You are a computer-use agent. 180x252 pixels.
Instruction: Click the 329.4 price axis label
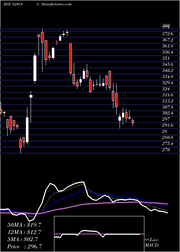pos(167,83)
